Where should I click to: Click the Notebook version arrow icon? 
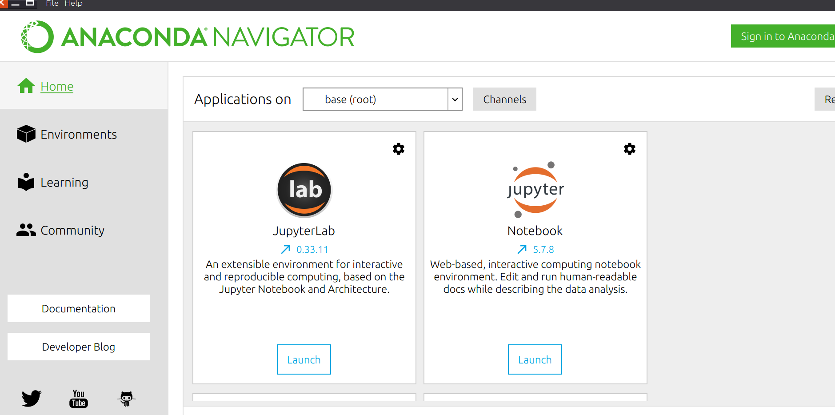pyautogui.click(x=522, y=250)
